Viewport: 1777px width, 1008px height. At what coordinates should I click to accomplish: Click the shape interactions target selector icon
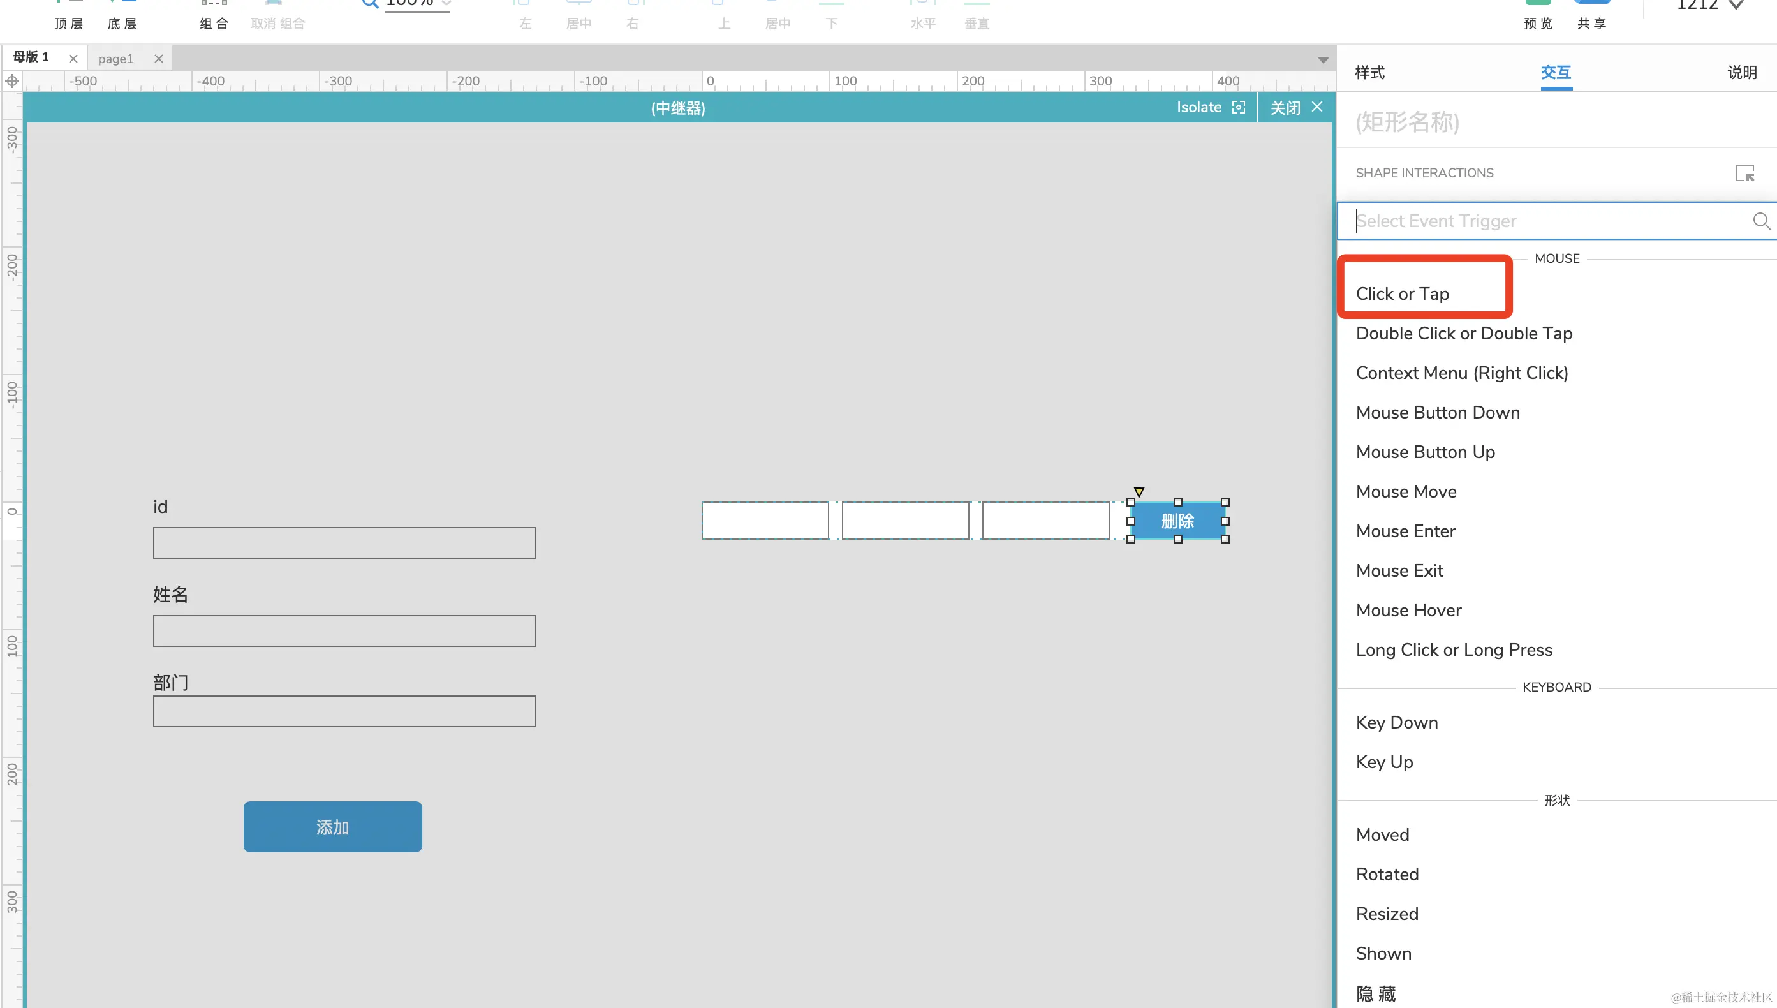1744,173
